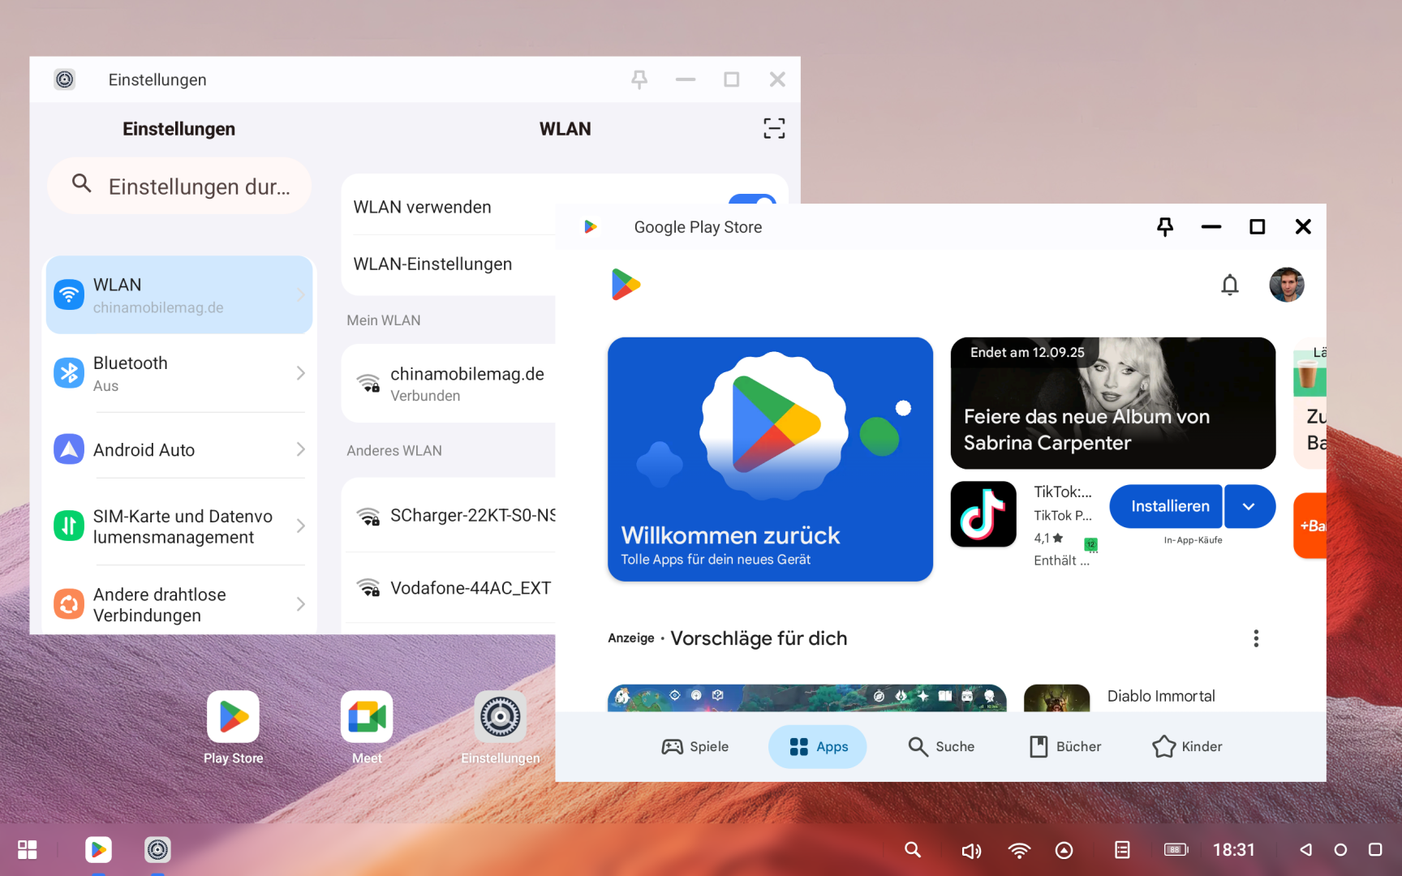Open the TikTok app icon in Play Store
Screen dimensions: 1402x876
983,514
